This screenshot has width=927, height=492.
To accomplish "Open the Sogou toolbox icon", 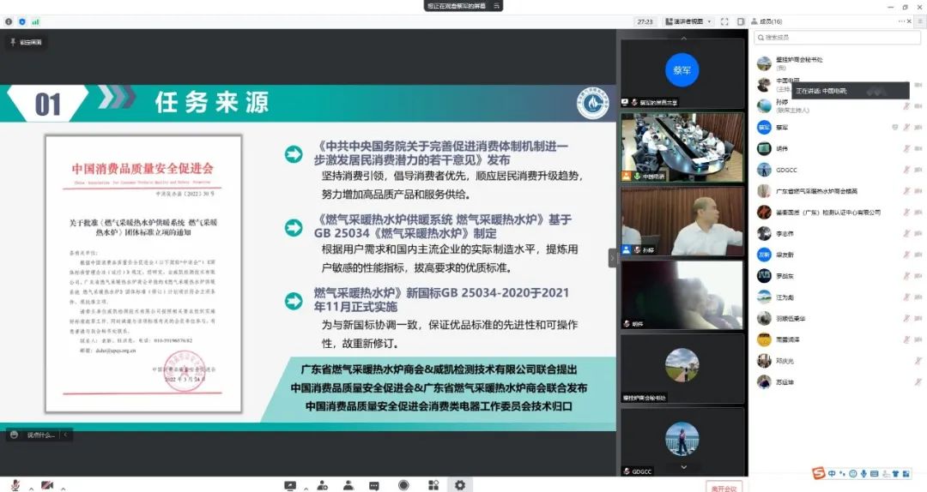I will pyautogui.click(x=906, y=474).
